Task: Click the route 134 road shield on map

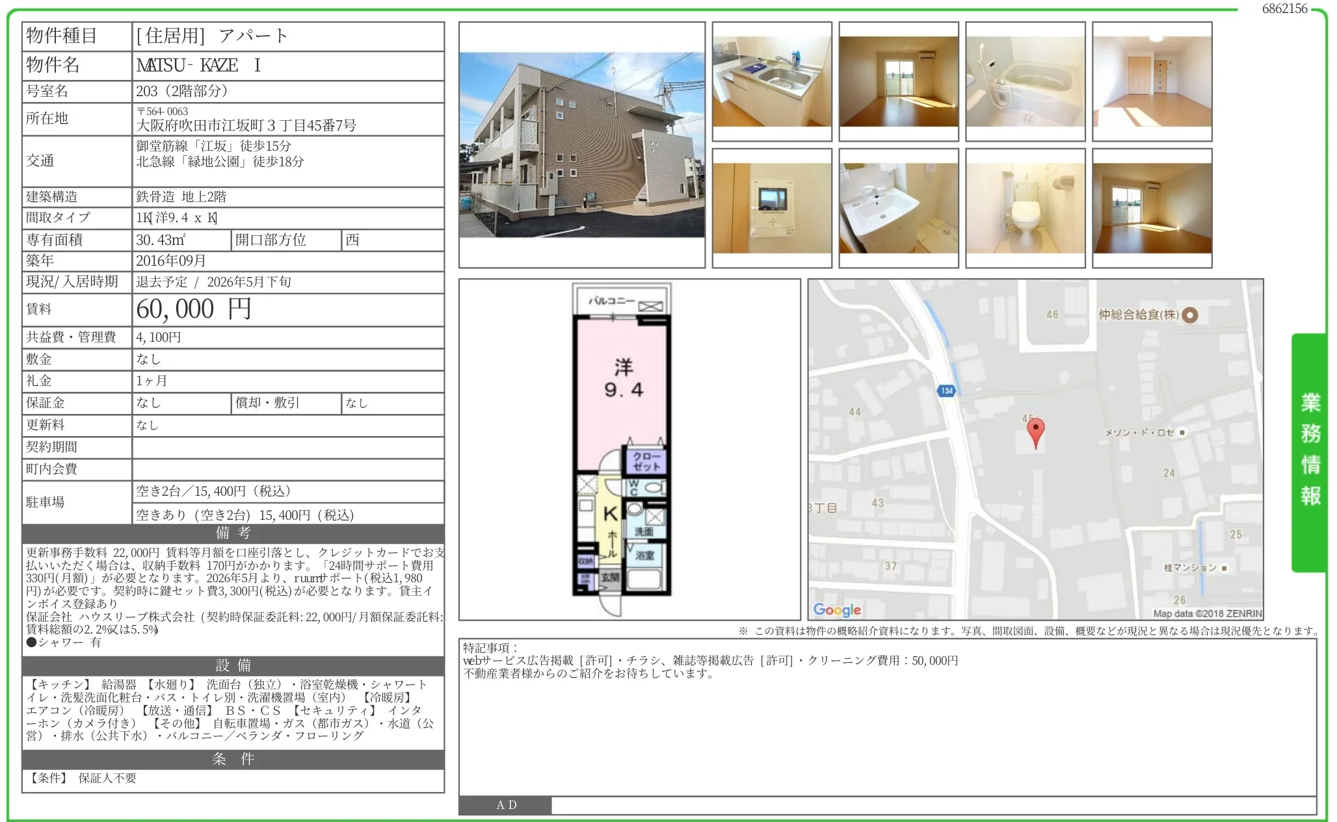Action: point(946,392)
